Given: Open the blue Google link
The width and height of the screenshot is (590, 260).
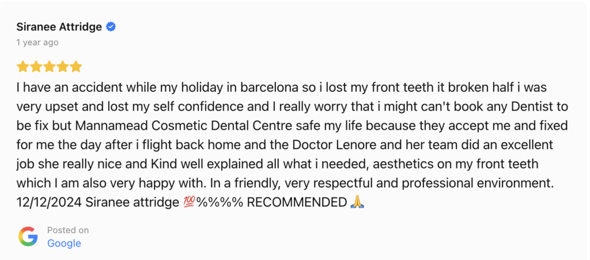Looking at the screenshot, I should point(64,243).
